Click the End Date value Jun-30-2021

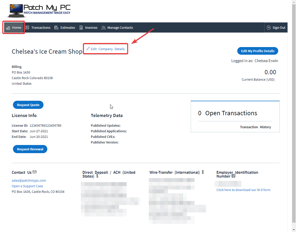(x=39, y=137)
